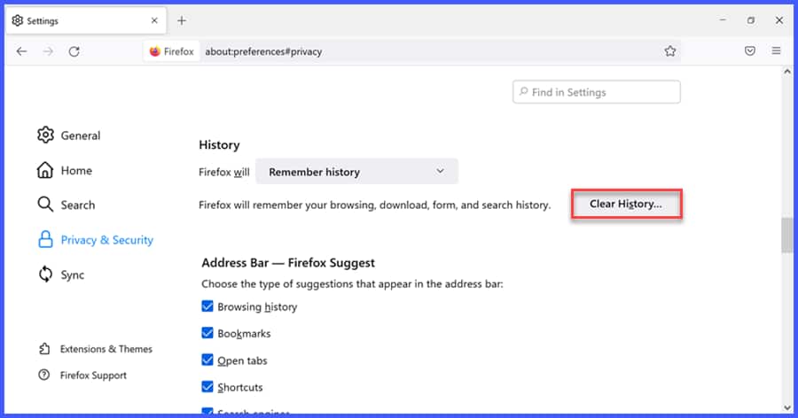Toggle the Open tabs checkbox
798x418 pixels.
click(x=207, y=360)
